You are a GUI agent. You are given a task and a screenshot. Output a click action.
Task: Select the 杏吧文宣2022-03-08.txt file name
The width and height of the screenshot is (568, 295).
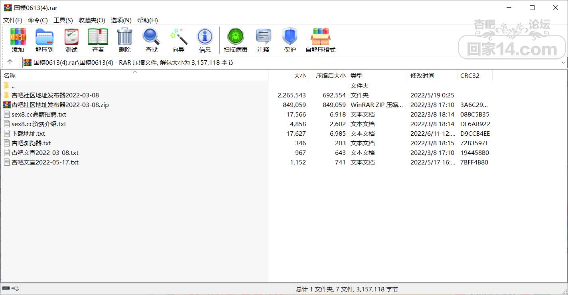pyautogui.click(x=45, y=152)
